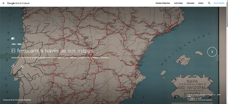Open Fundación de los Ferrocarriles Españoles bottom-left link

17,100
